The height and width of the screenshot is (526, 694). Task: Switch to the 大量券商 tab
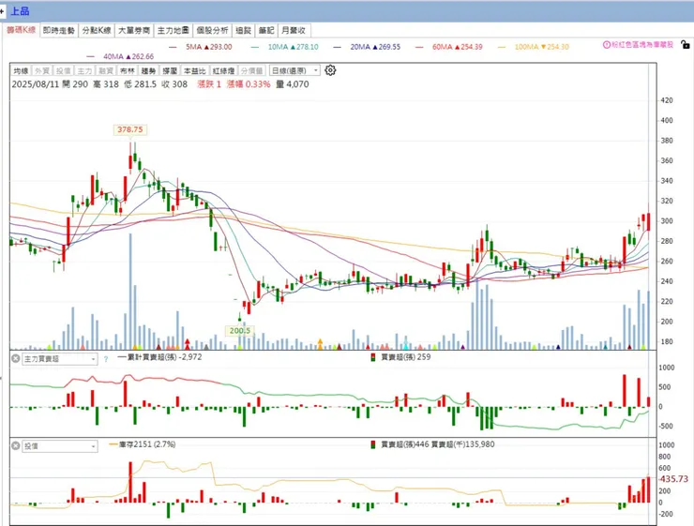(134, 31)
